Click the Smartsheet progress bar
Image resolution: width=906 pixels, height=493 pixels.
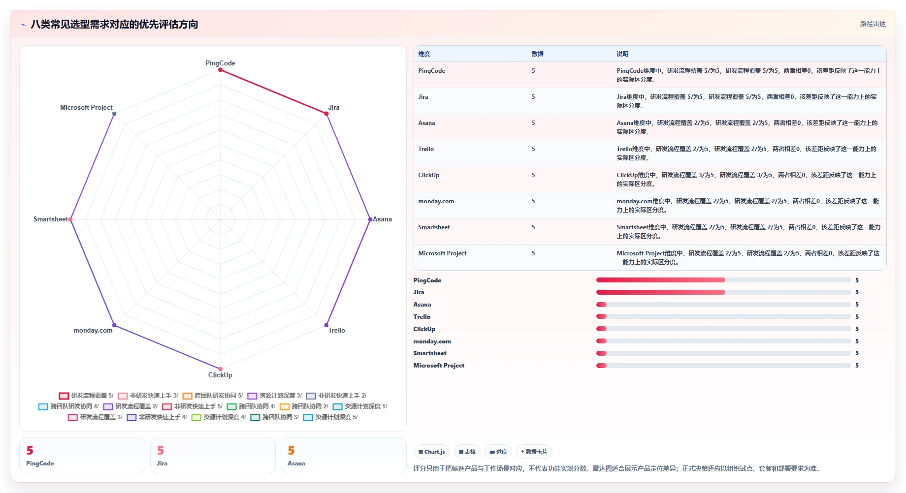pos(723,353)
